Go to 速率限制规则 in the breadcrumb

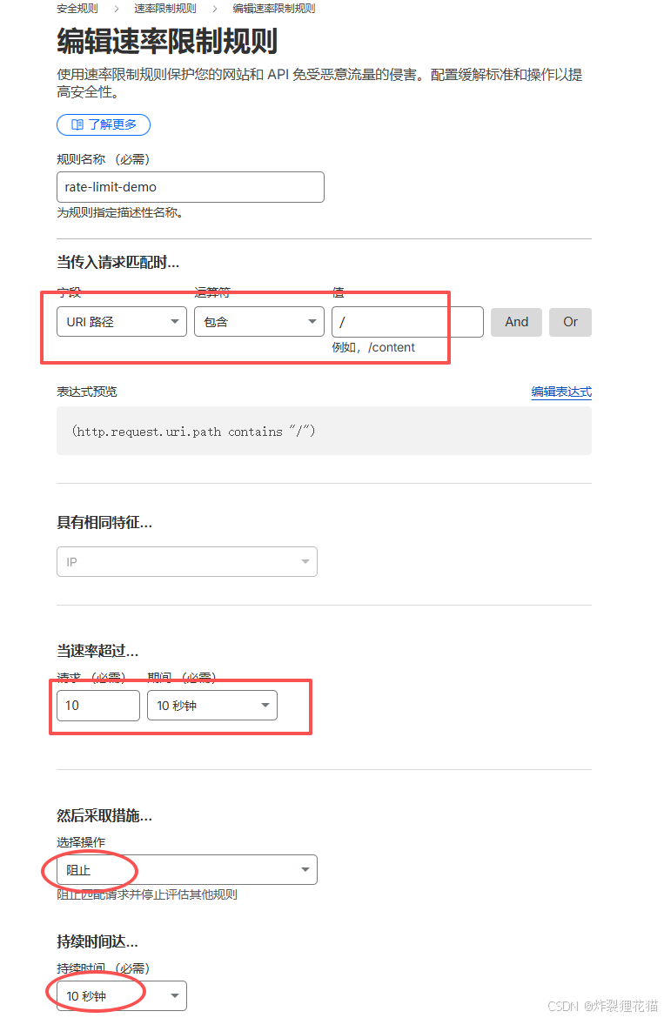164,9
